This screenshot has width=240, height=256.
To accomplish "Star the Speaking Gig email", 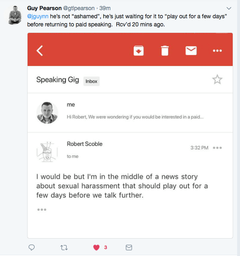I will click(x=217, y=80).
